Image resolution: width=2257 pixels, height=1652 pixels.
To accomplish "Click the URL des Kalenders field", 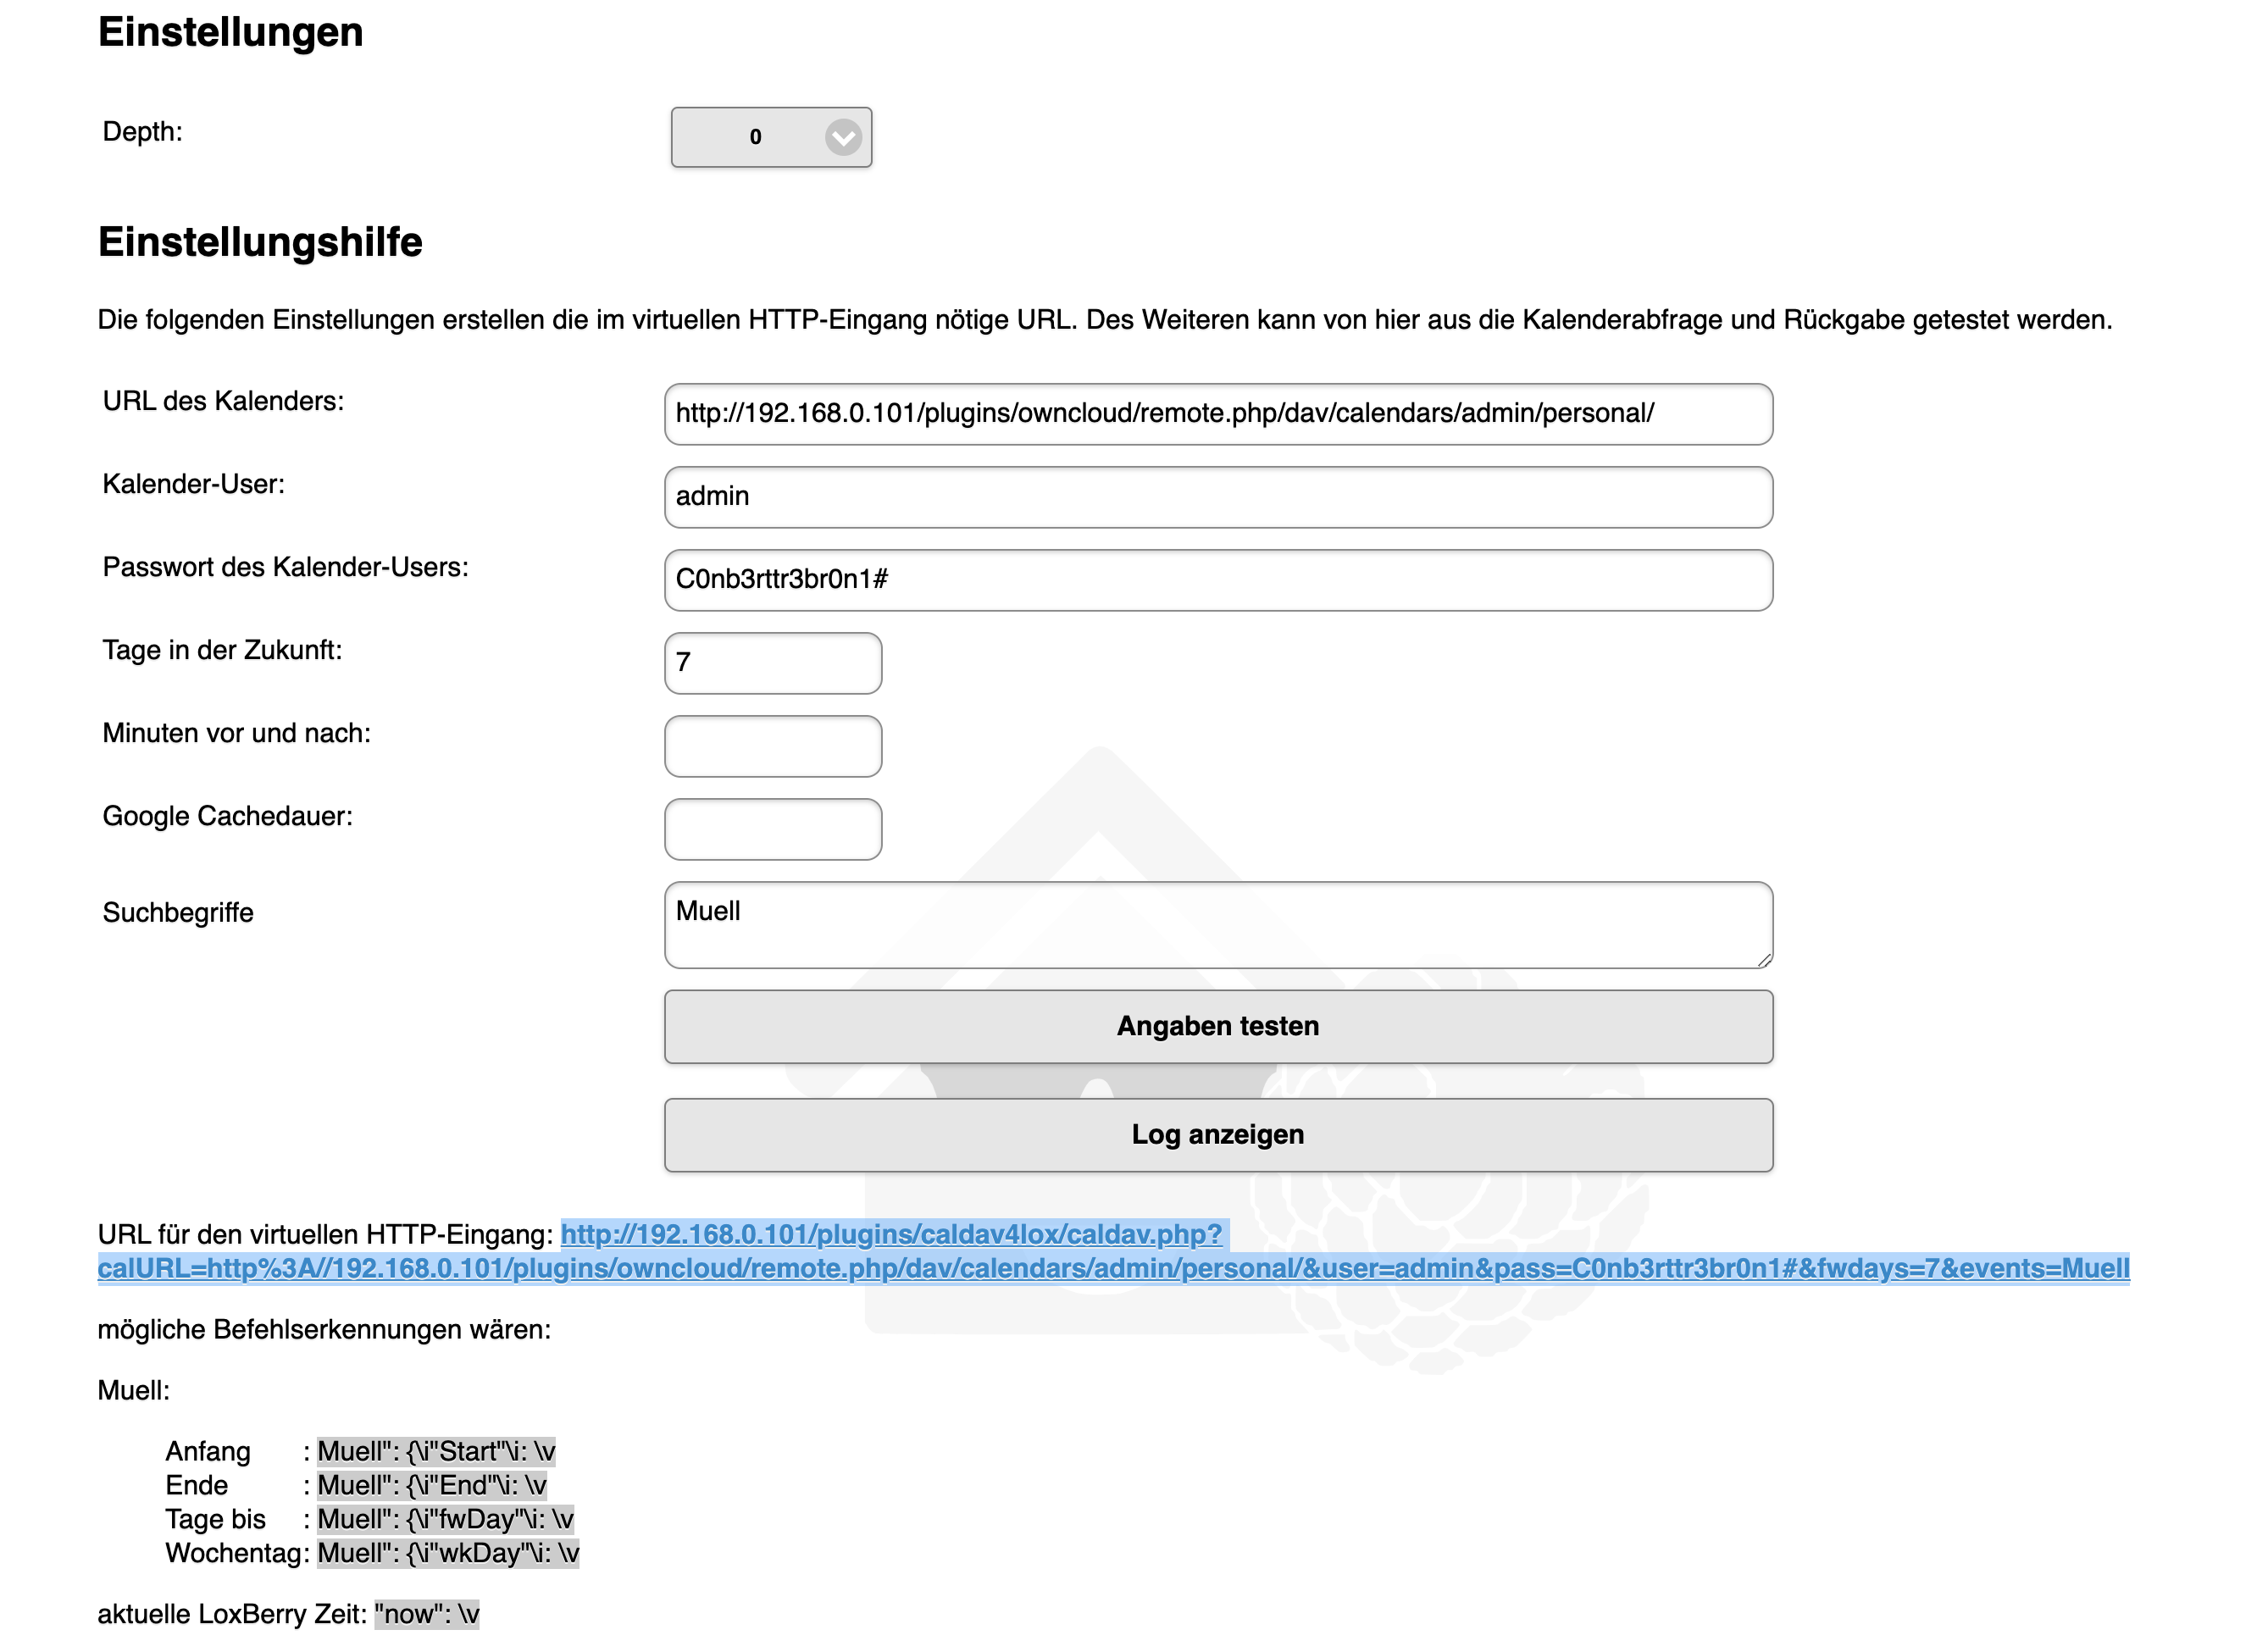I will [x=1217, y=414].
